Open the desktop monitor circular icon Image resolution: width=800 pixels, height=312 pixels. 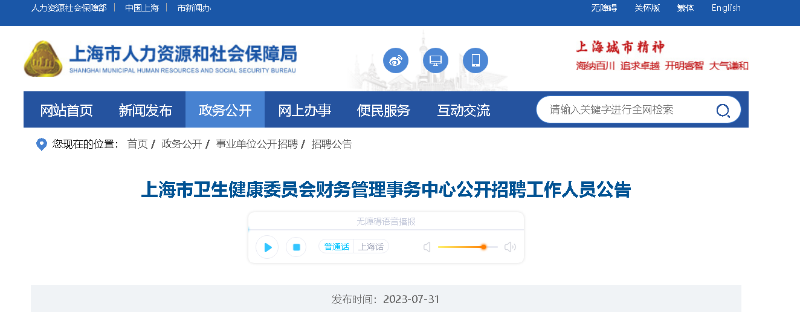coord(435,60)
